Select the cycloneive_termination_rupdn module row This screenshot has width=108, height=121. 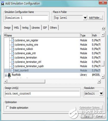[52, 66]
